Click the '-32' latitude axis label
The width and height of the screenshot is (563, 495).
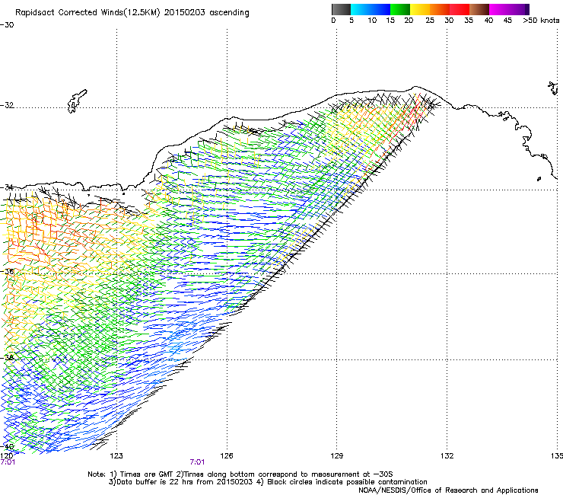[7, 105]
